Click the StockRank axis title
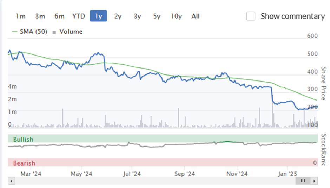330x188 pixels. coord(324,150)
